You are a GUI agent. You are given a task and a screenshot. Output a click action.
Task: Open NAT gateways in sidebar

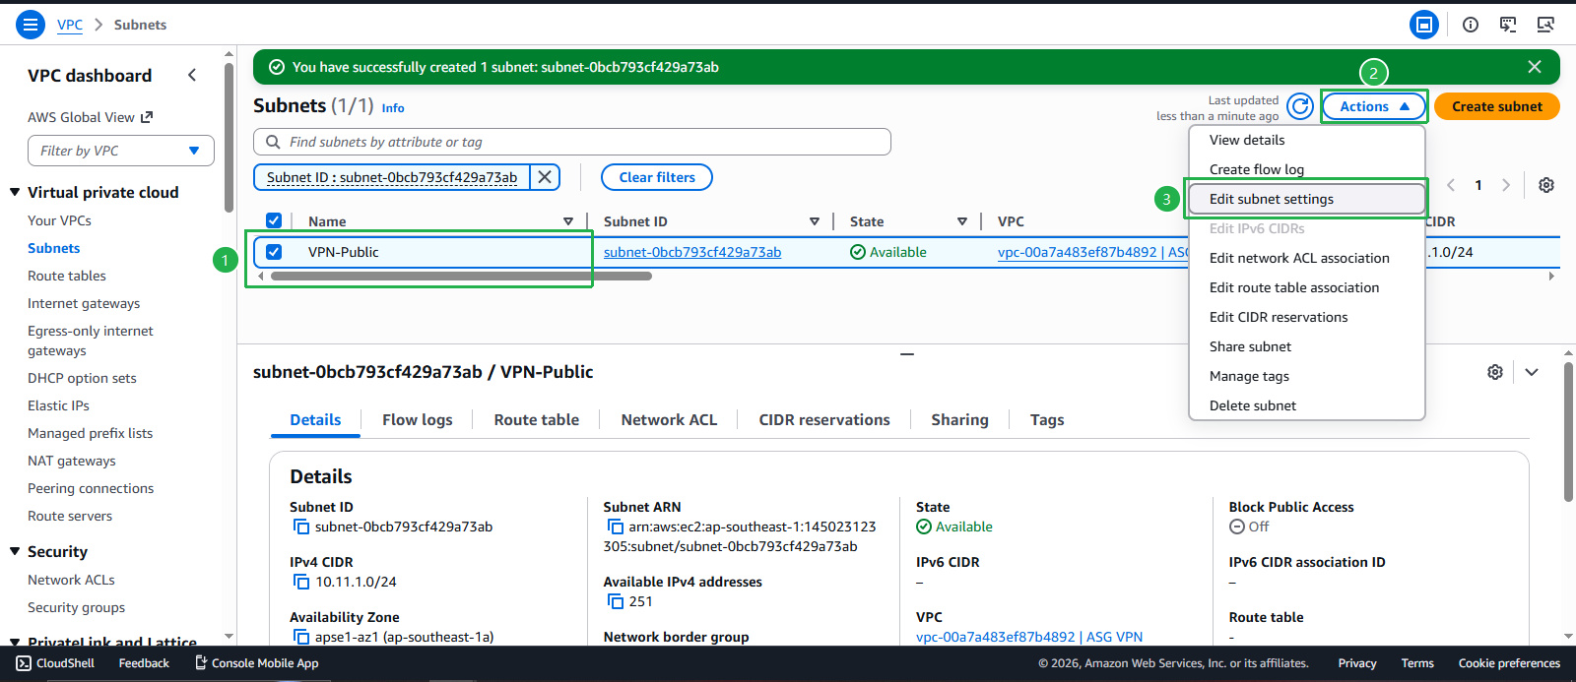click(x=72, y=461)
